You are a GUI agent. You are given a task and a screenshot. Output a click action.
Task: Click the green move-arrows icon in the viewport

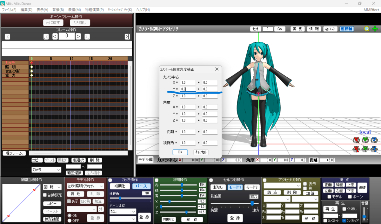point(375,29)
